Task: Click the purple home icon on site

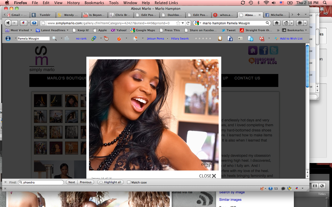Action: coord(253,50)
